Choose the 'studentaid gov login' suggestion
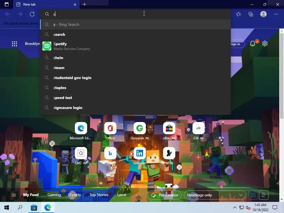This screenshot has height=213, width=284. pos(135,78)
